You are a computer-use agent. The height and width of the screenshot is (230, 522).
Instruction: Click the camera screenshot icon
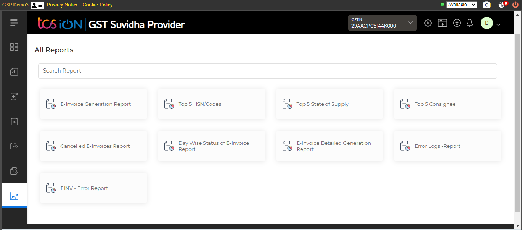[x=486, y=5]
